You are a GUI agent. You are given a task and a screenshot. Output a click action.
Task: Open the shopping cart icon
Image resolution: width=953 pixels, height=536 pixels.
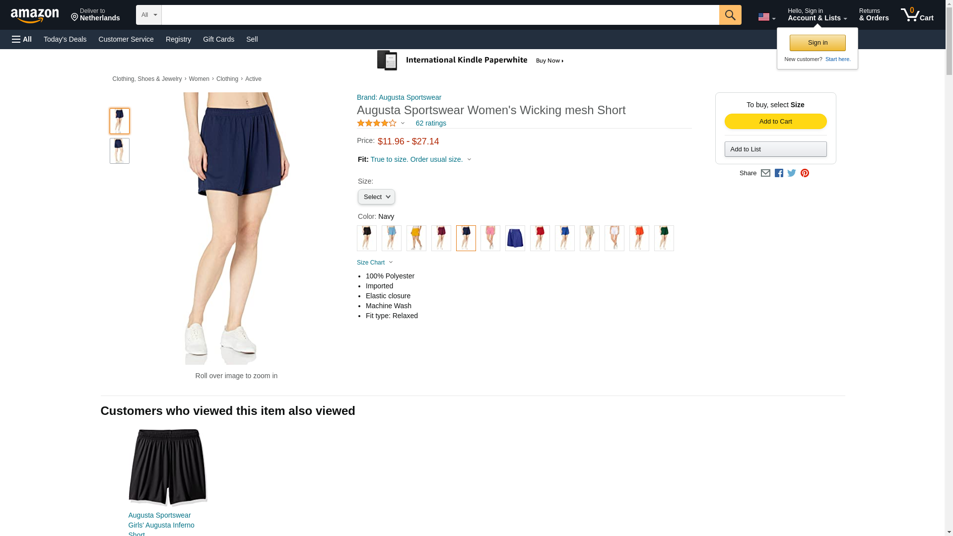pyautogui.click(x=917, y=15)
